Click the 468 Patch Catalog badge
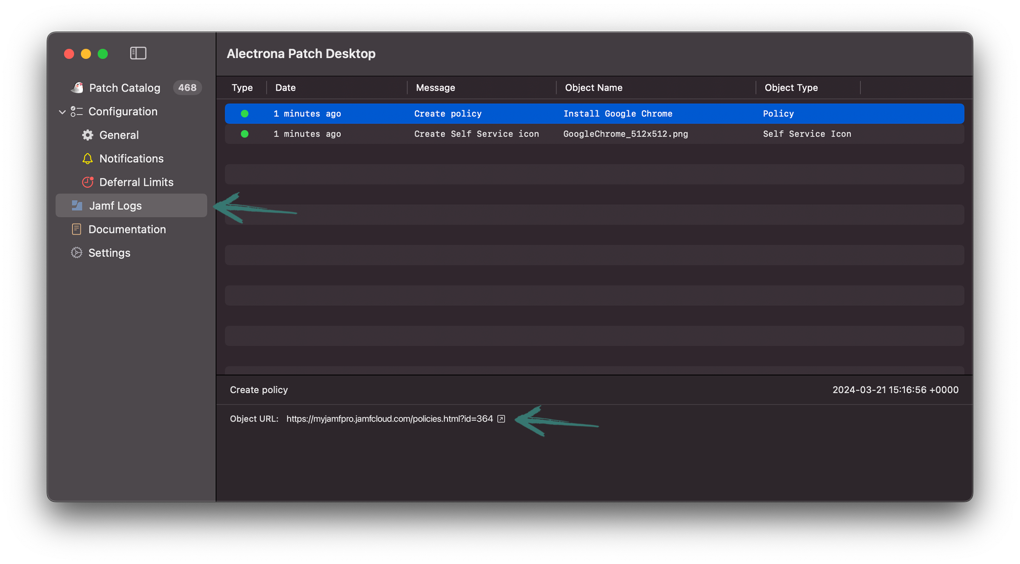Screen dimensions: 1020x564 (187, 87)
